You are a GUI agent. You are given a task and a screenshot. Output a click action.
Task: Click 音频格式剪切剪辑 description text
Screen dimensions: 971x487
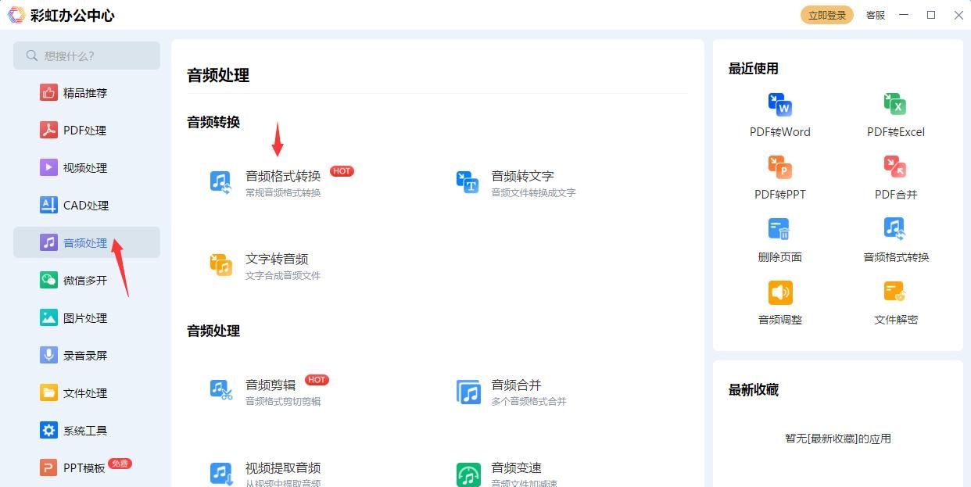point(283,401)
